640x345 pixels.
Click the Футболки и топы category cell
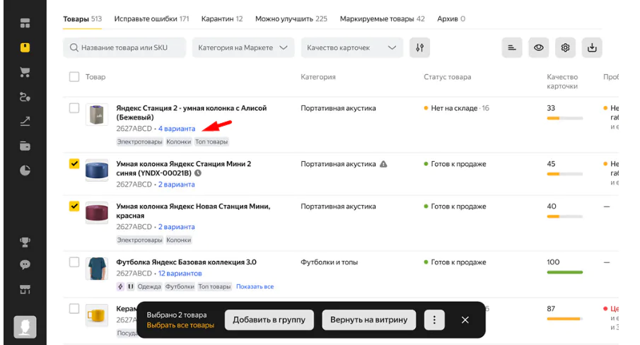point(330,262)
